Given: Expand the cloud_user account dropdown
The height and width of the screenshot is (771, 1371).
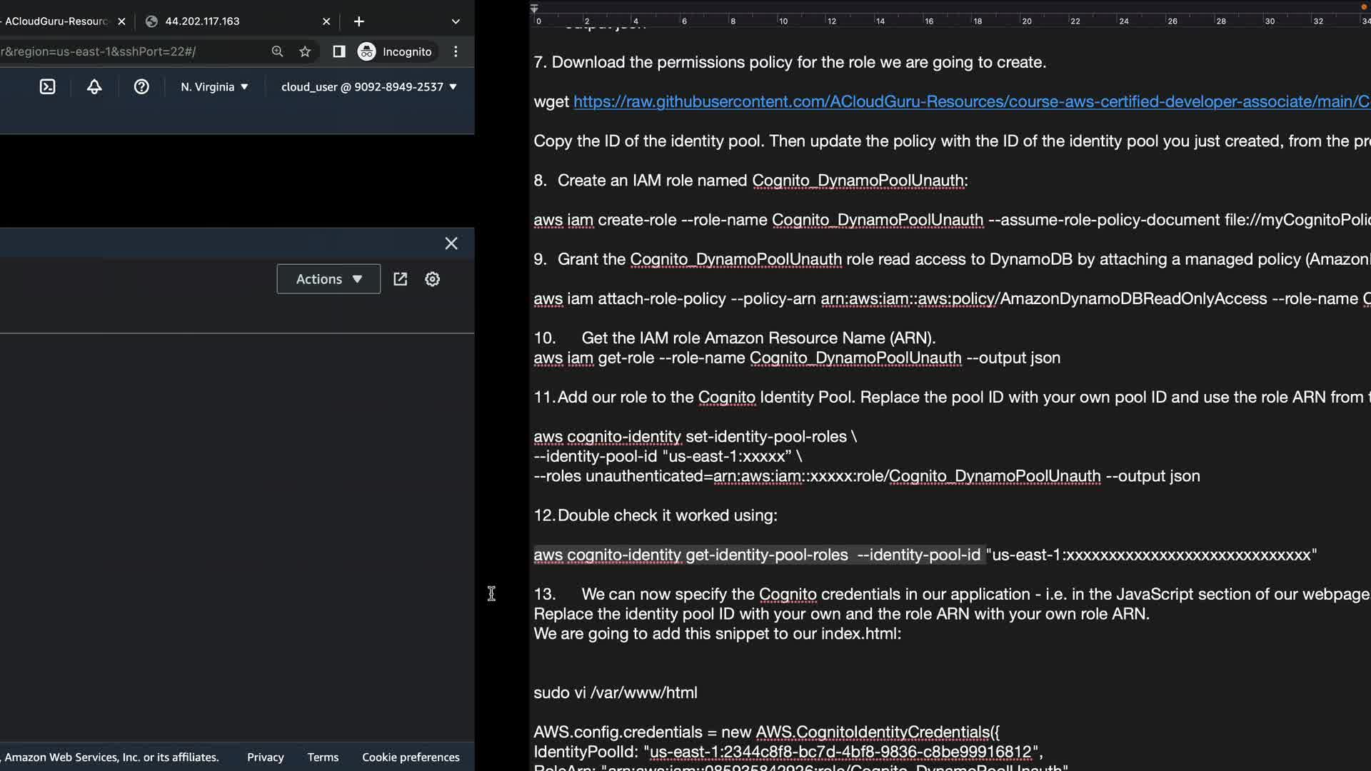Looking at the screenshot, I should tap(368, 87).
